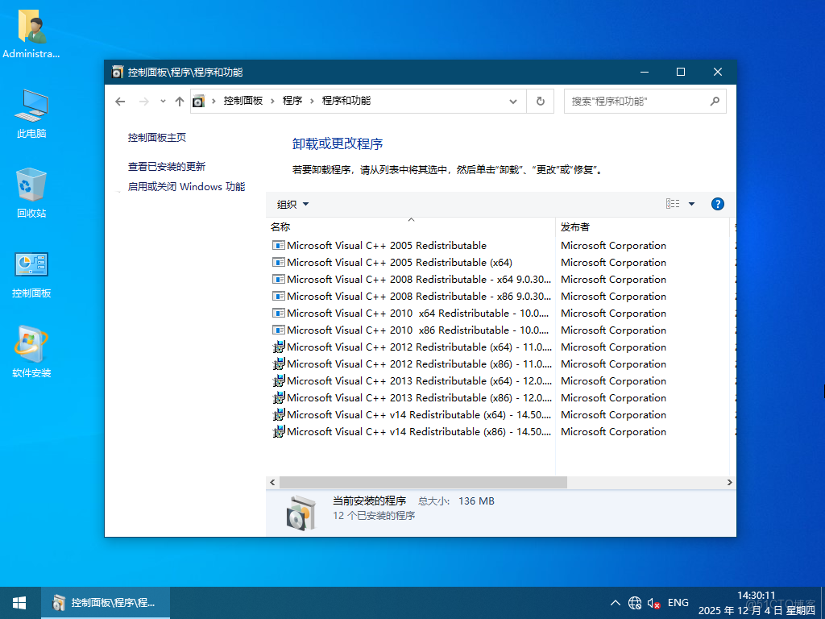
Task: Select 控制面板 in the breadcrumb path
Action: click(244, 101)
